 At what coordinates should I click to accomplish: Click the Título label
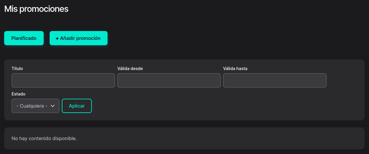(x=17, y=69)
